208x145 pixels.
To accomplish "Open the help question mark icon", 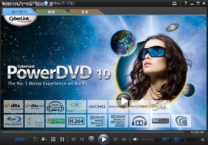I will 186,3.
